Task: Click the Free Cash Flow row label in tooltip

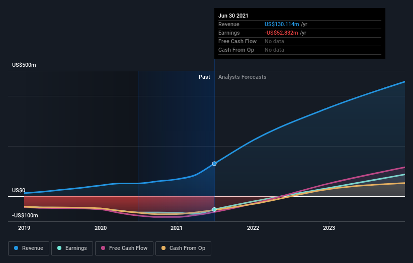Action: click(237, 41)
